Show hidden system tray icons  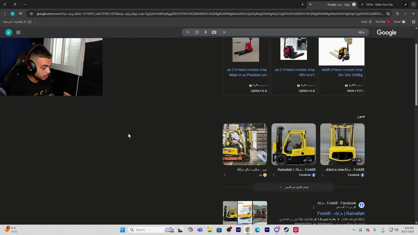pyautogui.click(x=354, y=230)
